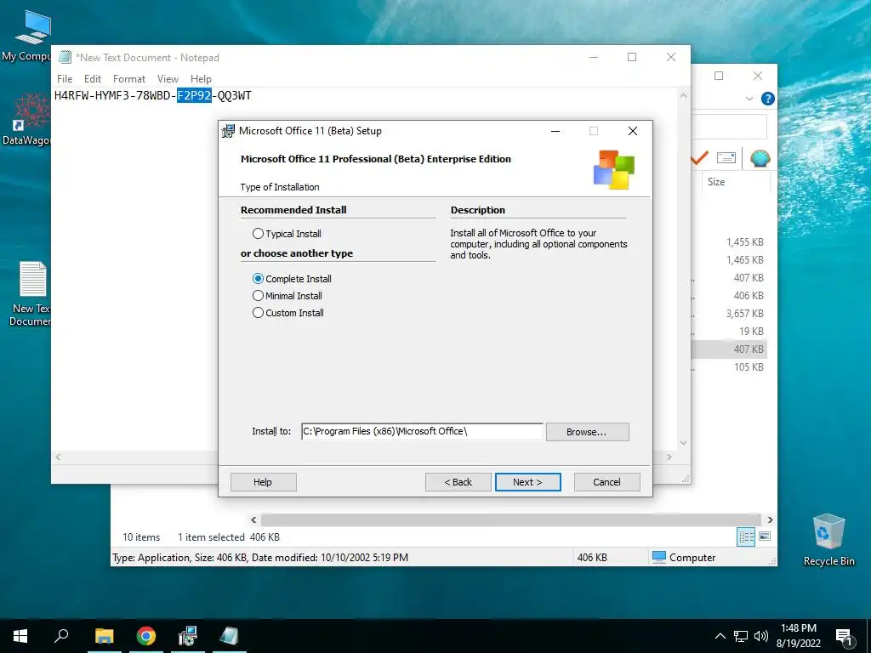Click the Browse... button

coord(587,432)
